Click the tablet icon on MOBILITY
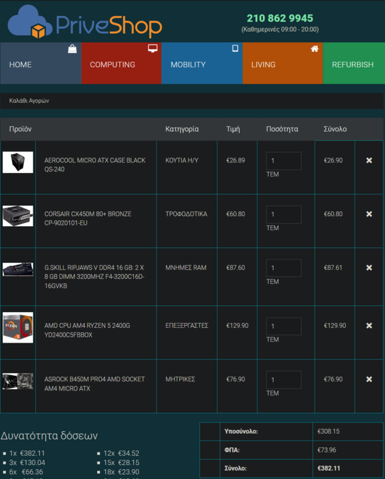This screenshot has height=479, width=385. 235,49
